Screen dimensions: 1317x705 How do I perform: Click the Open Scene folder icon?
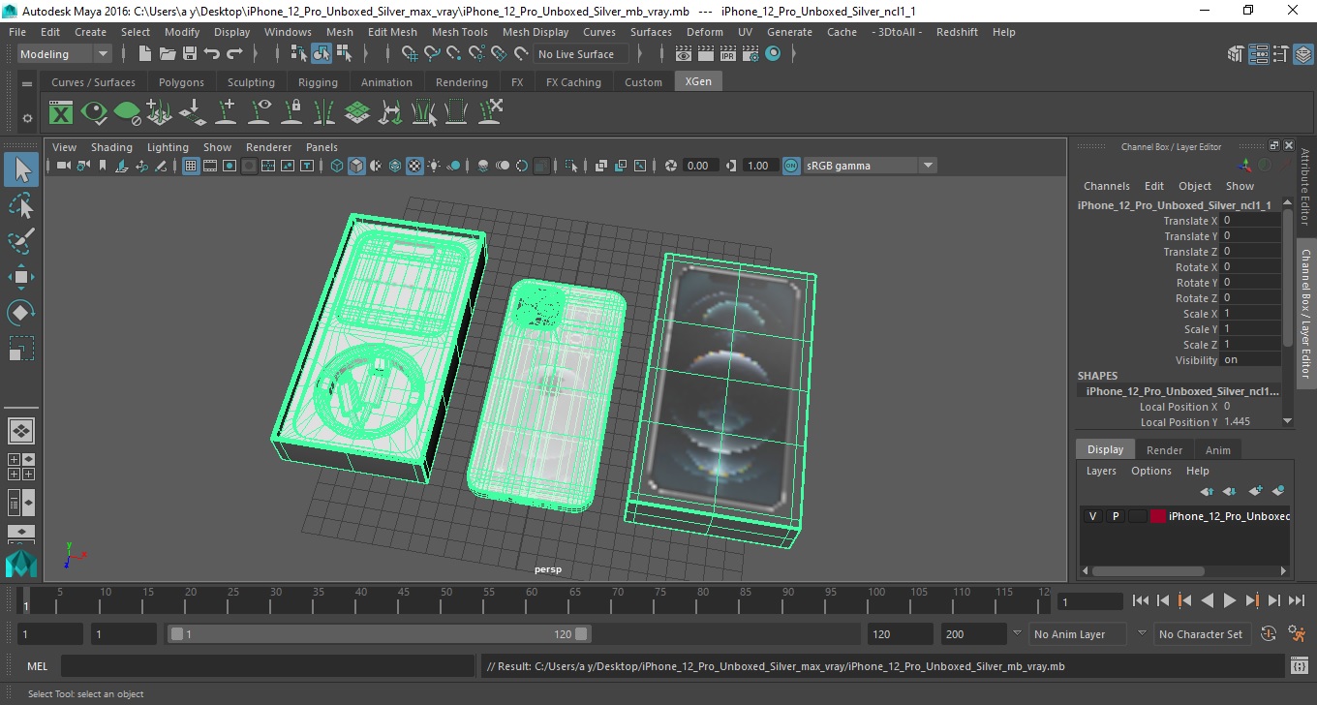click(x=168, y=54)
